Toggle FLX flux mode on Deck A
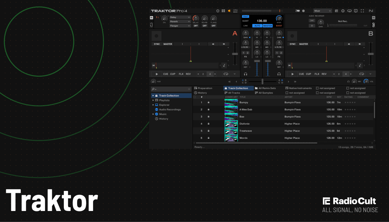Viewport: 389px width, 222px height. (x=181, y=74)
